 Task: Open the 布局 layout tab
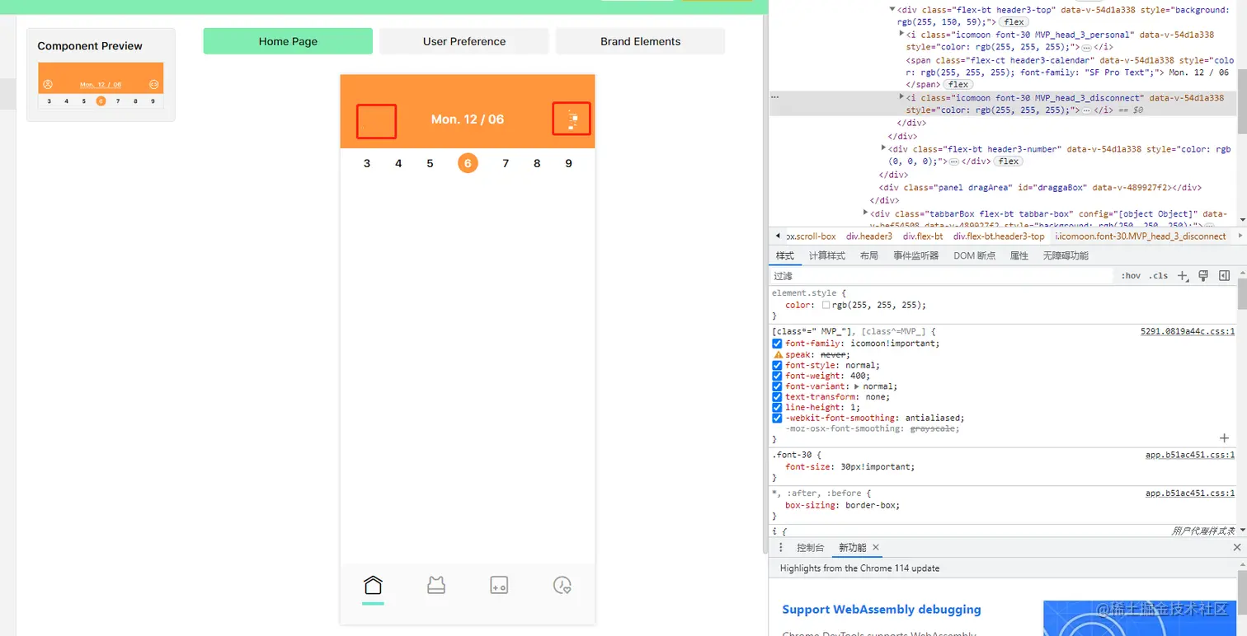tap(869, 255)
